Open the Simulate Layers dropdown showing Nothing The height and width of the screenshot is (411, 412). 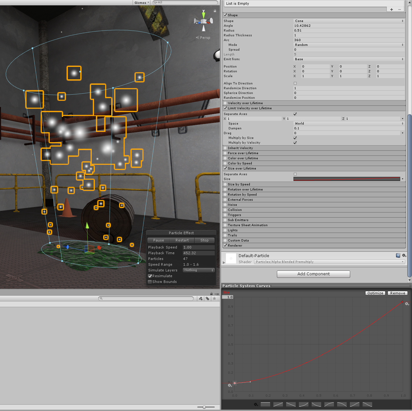[198, 270]
